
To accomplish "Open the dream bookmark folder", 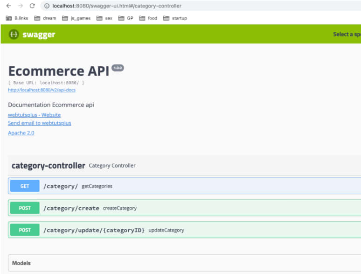I will coord(45,18).
